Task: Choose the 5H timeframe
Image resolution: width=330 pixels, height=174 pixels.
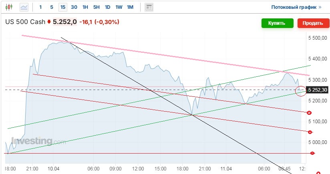Action: (97, 7)
